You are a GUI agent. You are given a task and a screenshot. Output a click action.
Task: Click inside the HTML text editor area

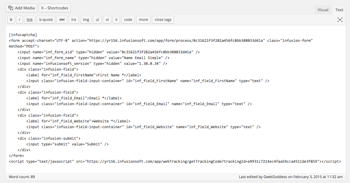[176, 99]
